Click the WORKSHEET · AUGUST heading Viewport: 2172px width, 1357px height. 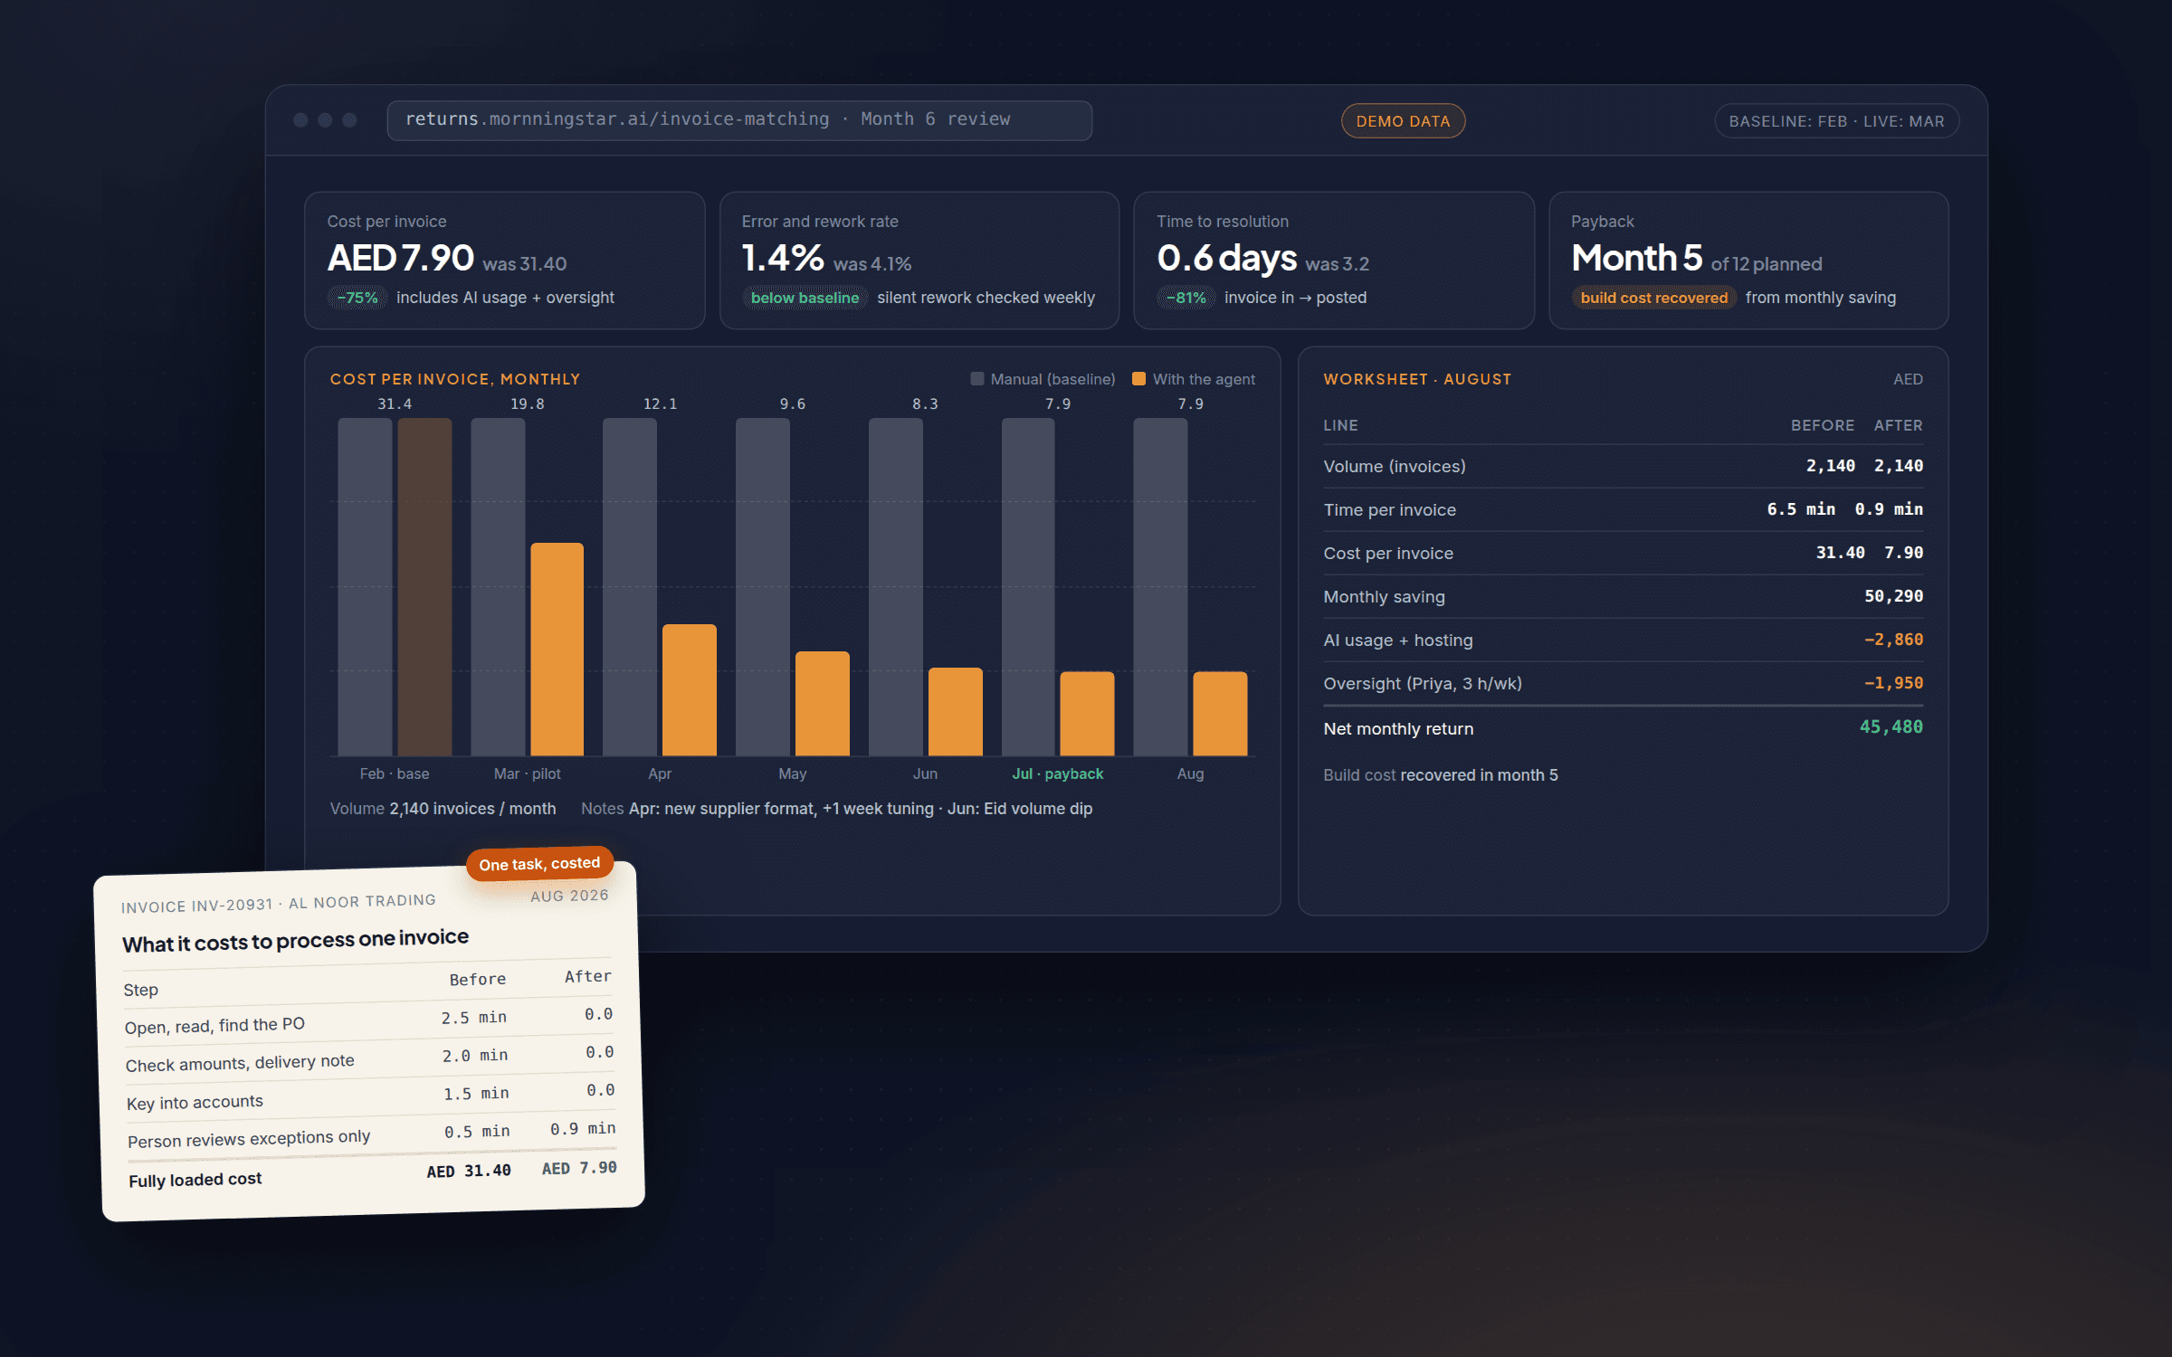coord(1417,379)
